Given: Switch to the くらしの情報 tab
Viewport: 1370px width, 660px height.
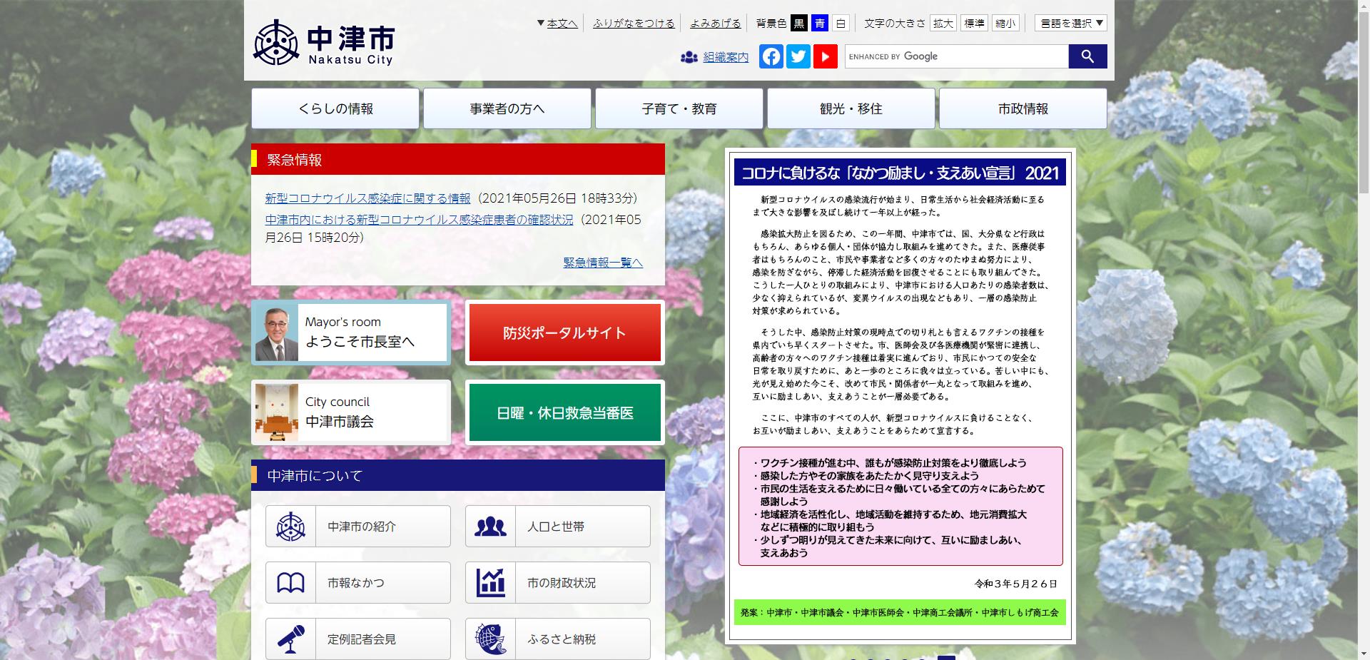Looking at the screenshot, I should point(335,108).
